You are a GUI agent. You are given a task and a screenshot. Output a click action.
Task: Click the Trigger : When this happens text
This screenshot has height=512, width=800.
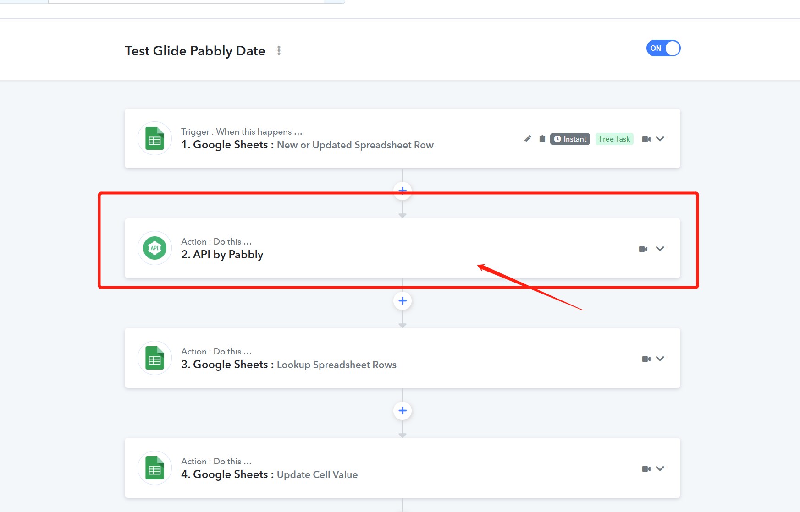tap(242, 132)
